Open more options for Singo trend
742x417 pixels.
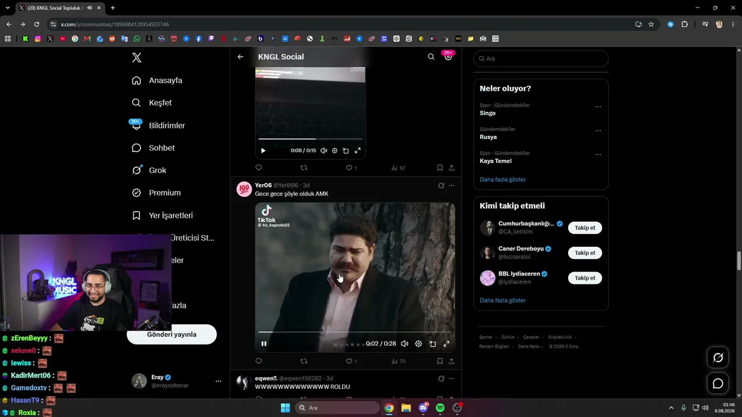598,107
